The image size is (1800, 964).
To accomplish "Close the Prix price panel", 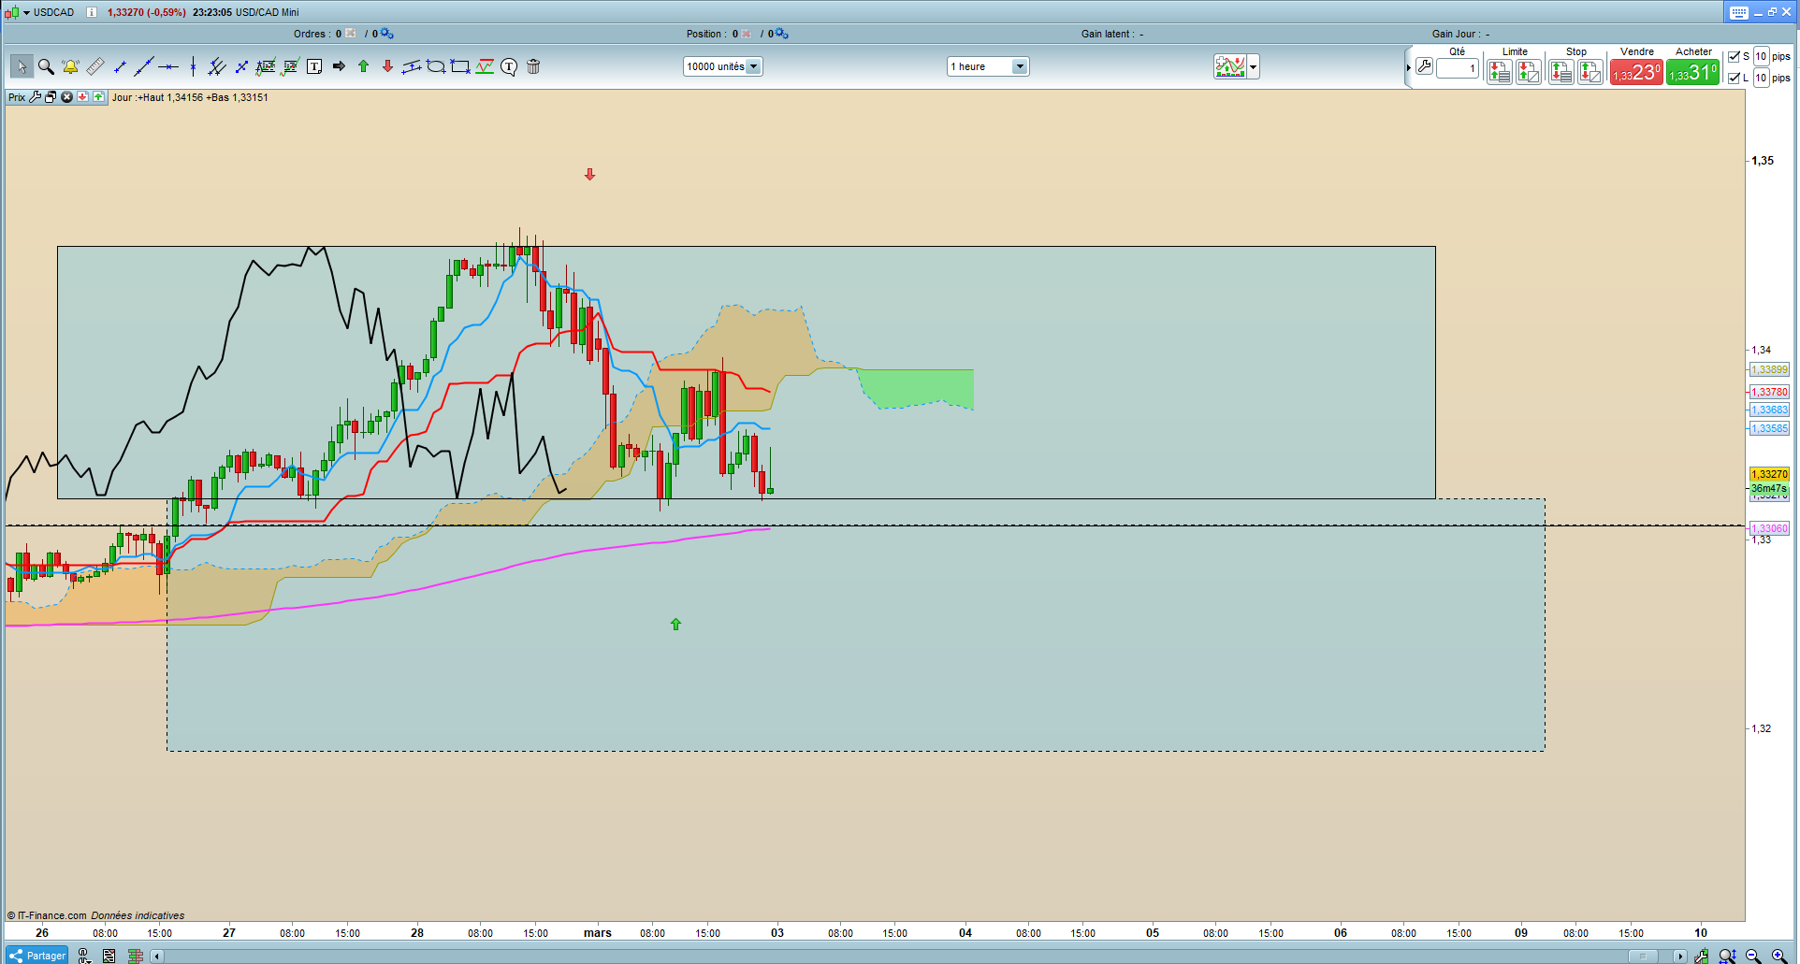I will 67,97.
